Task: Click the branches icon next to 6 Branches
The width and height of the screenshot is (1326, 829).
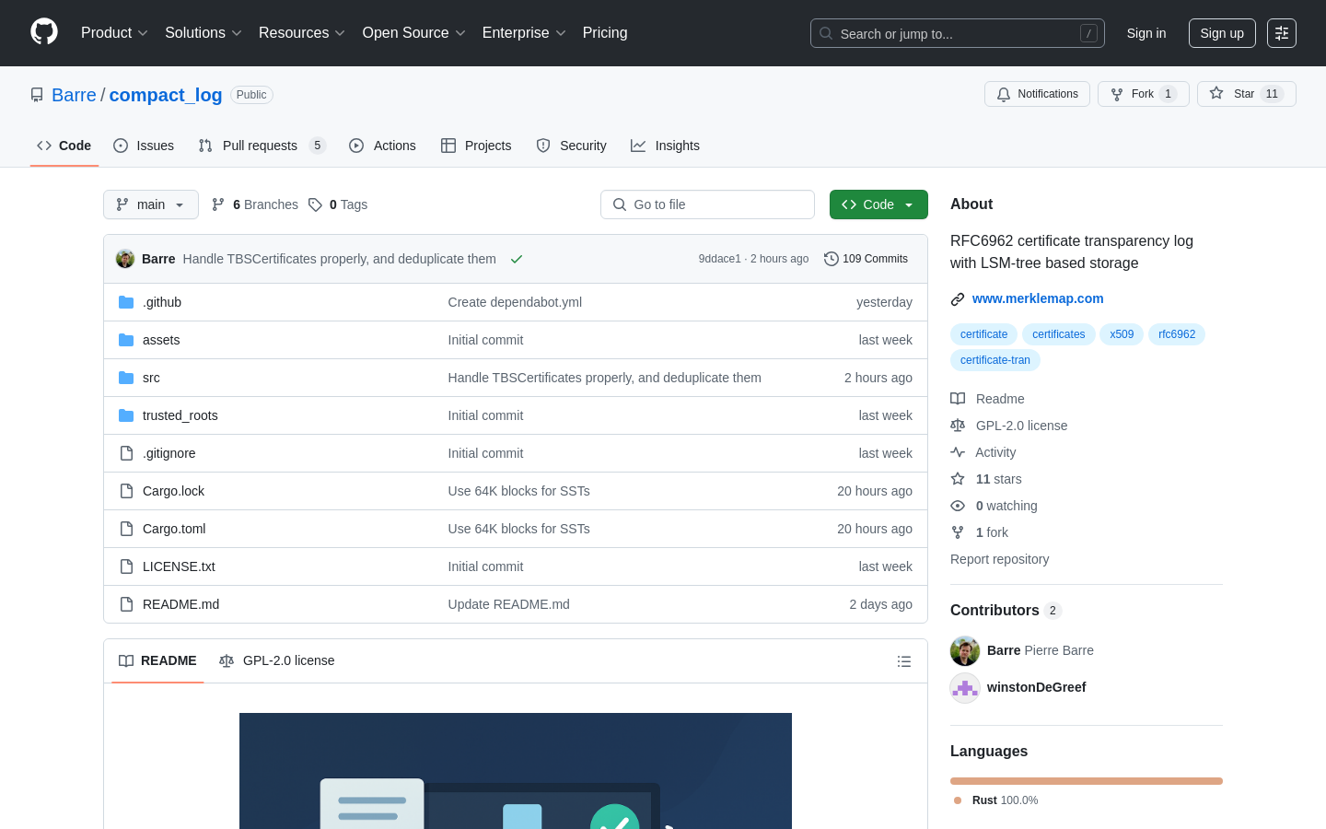Action: pos(218,204)
